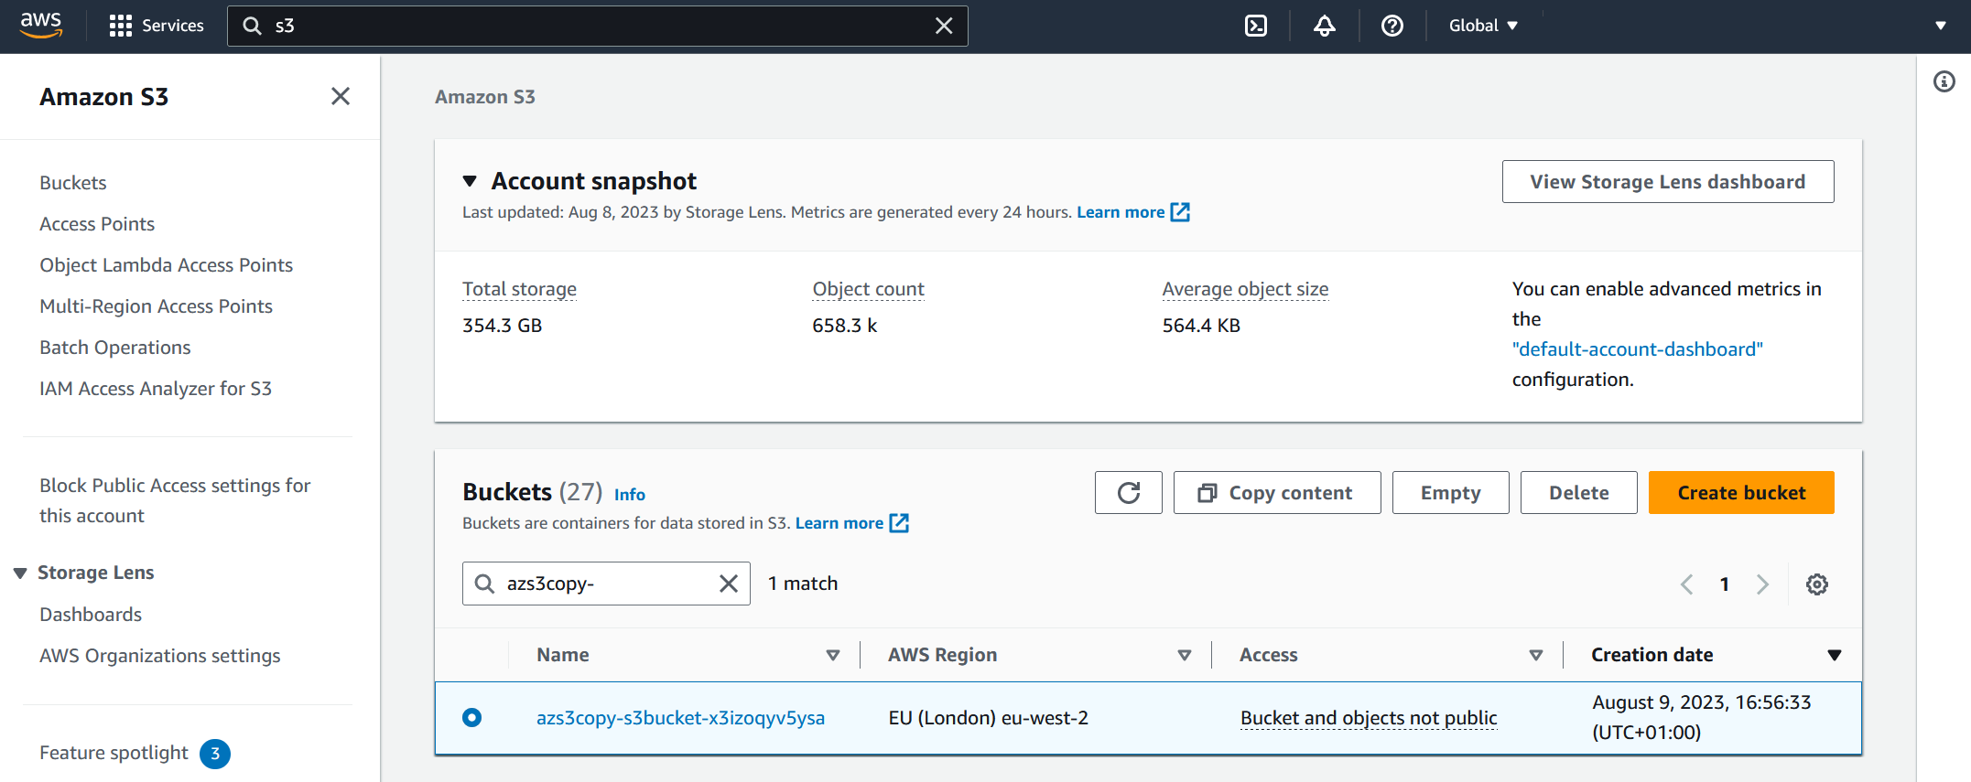Open Storage Lens Dashboards
The height and width of the screenshot is (782, 1971).
(x=91, y=615)
